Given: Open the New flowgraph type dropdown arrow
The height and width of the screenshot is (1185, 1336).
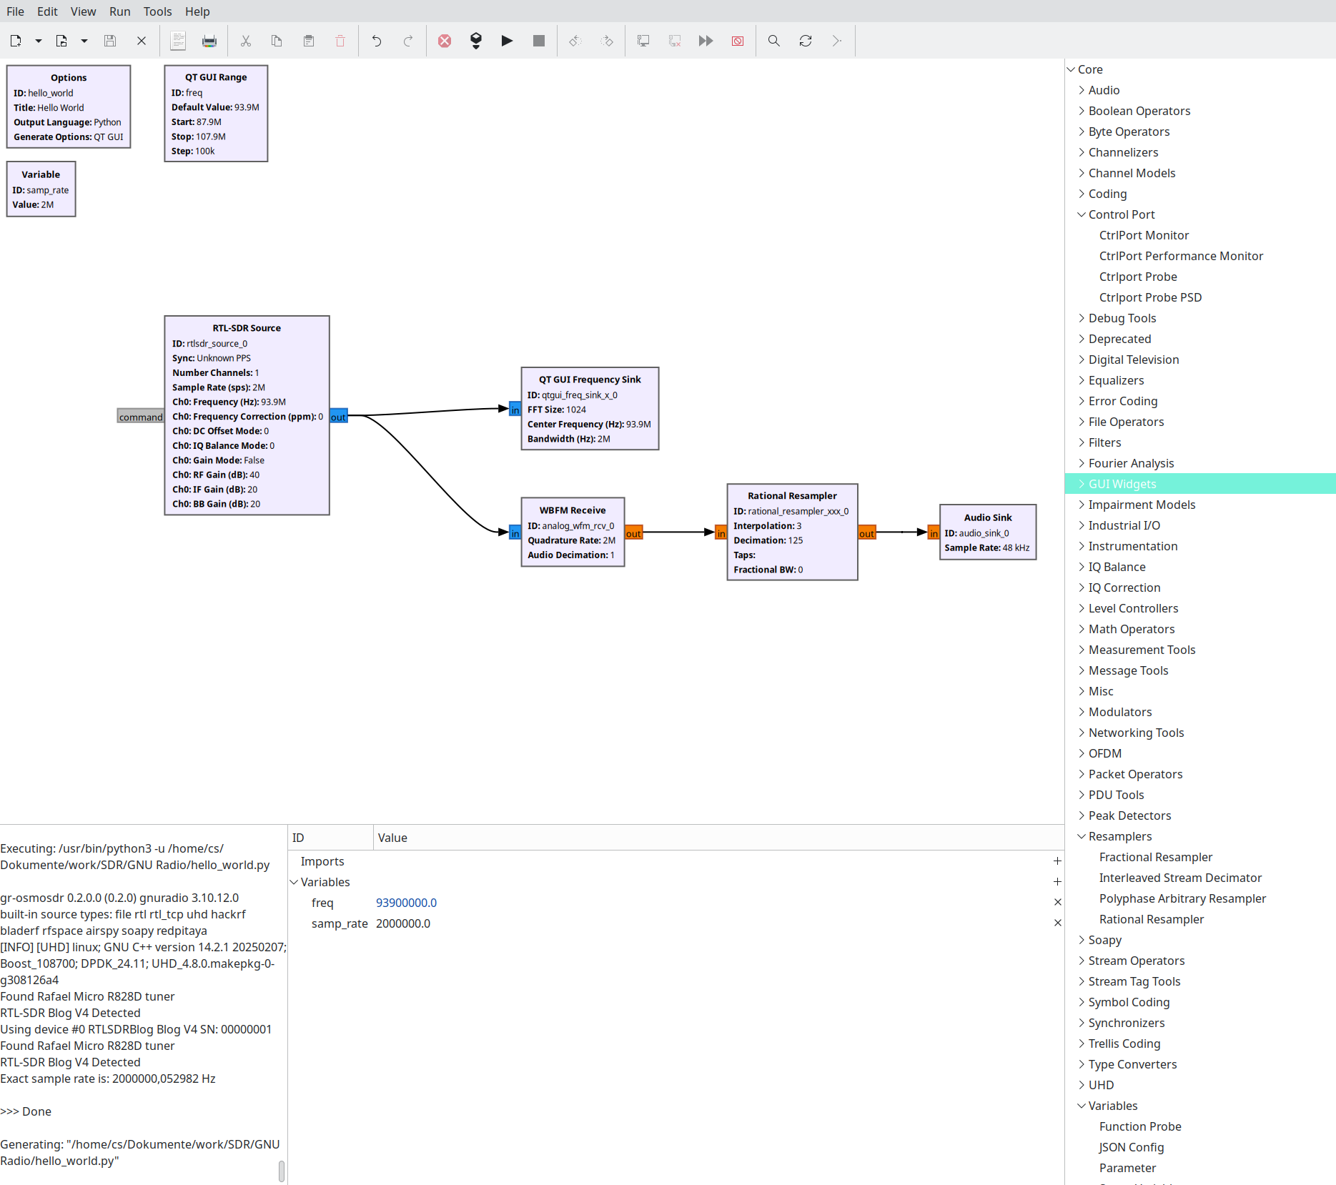Looking at the screenshot, I should point(39,41).
